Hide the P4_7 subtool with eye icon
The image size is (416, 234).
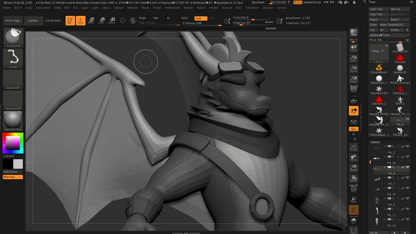[x=408, y=177]
